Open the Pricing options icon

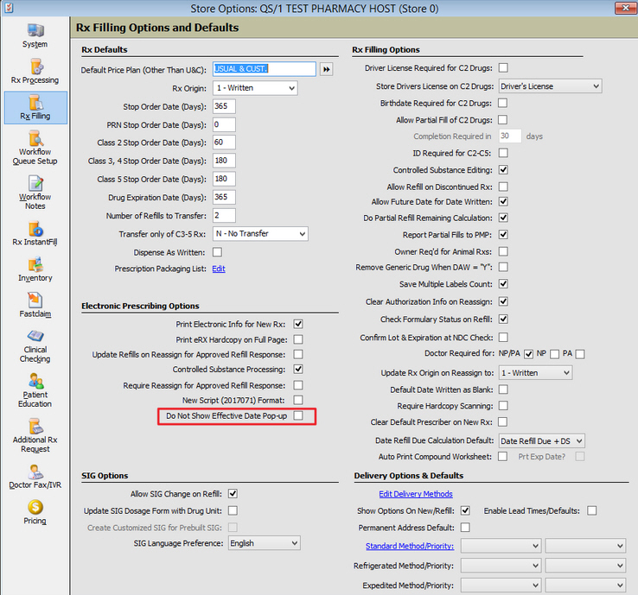click(x=35, y=511)
